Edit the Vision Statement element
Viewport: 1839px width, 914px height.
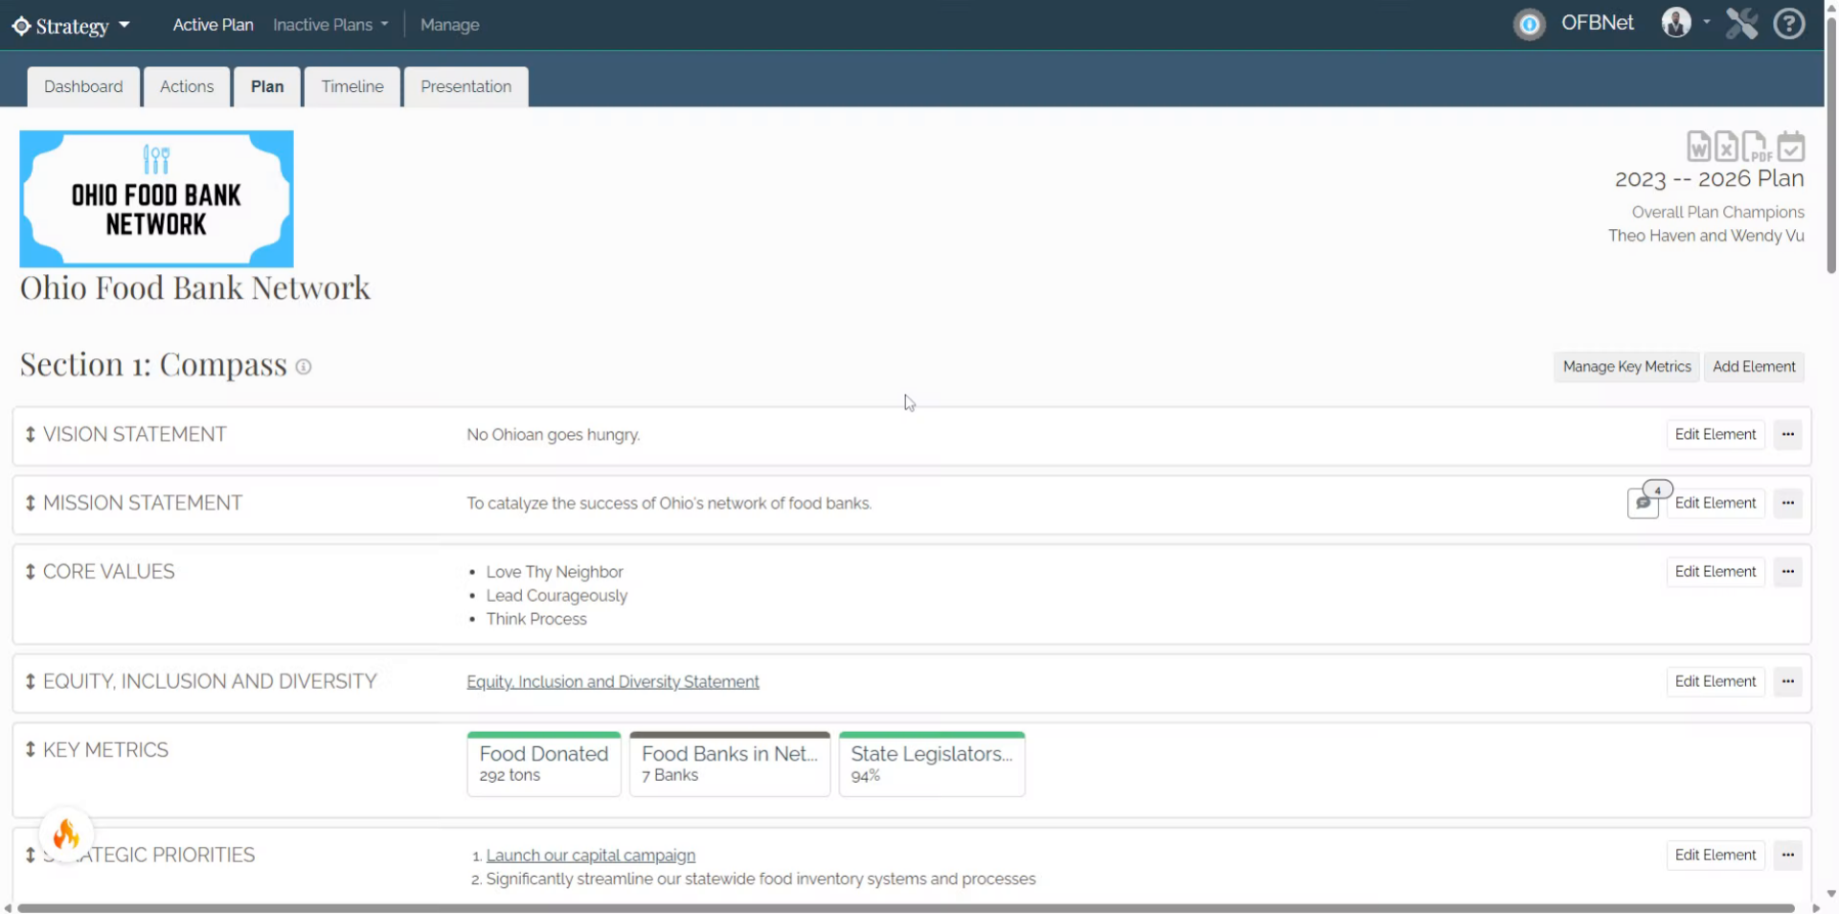click(x=1715, y=435)
